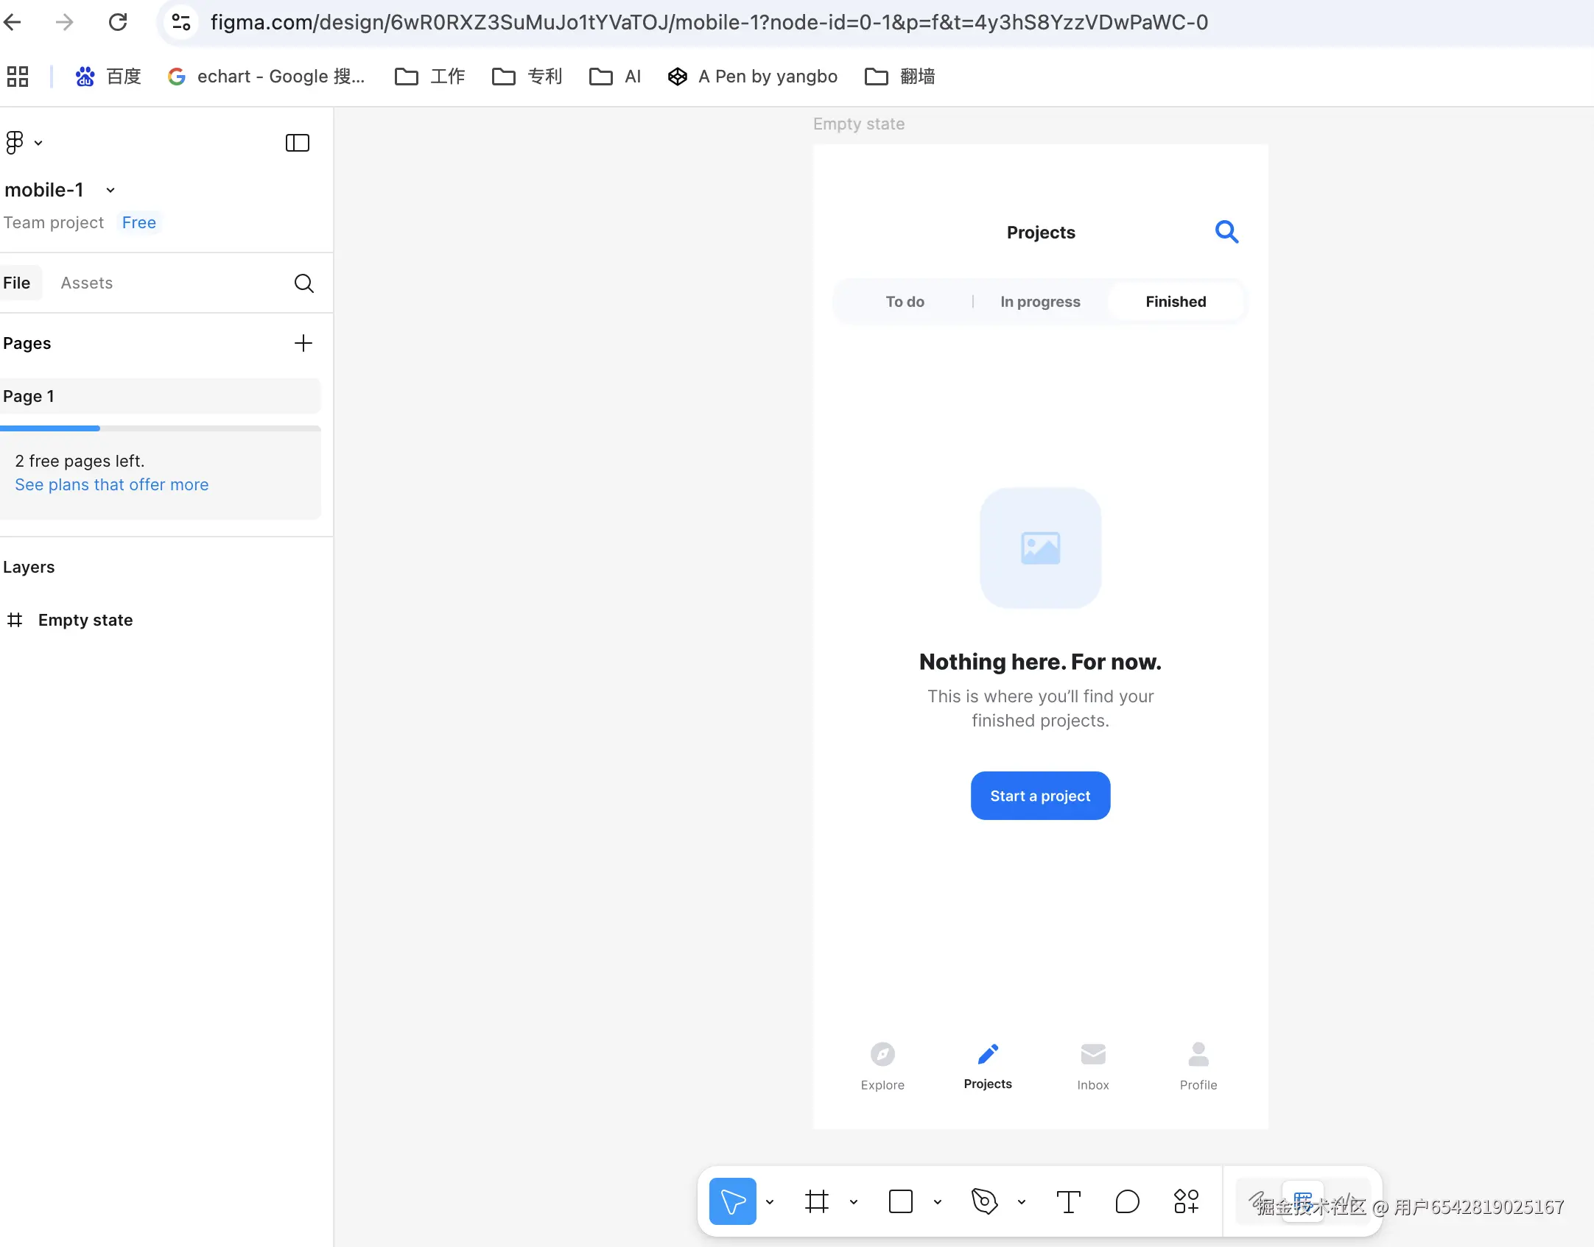Switch to Design mode toggle in toolbar

(x=1302, y=1201)
